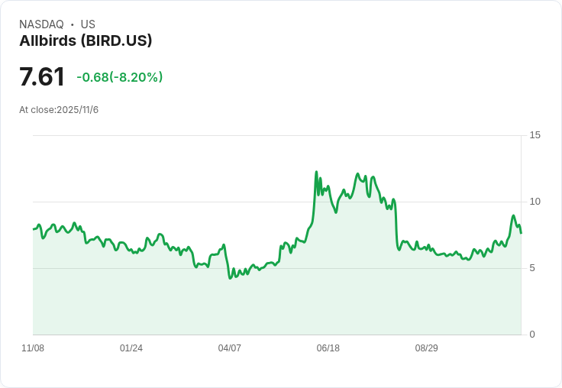
Task: Click the 11/08 date axis label
Action: pos(33,348)
